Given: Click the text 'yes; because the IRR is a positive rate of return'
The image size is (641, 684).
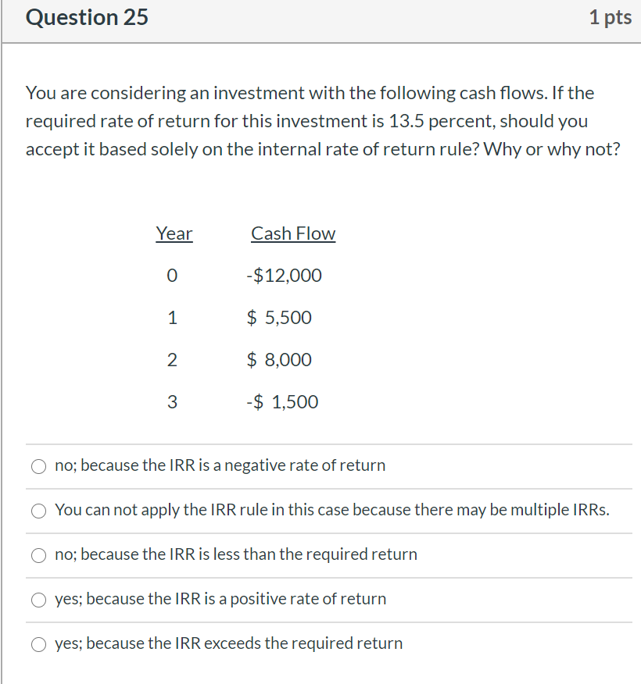Looking at the screenshot, I should (220, 599).
